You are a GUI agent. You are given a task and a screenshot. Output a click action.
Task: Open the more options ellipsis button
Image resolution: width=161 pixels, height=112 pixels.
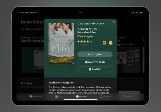(x=110, y=43)
